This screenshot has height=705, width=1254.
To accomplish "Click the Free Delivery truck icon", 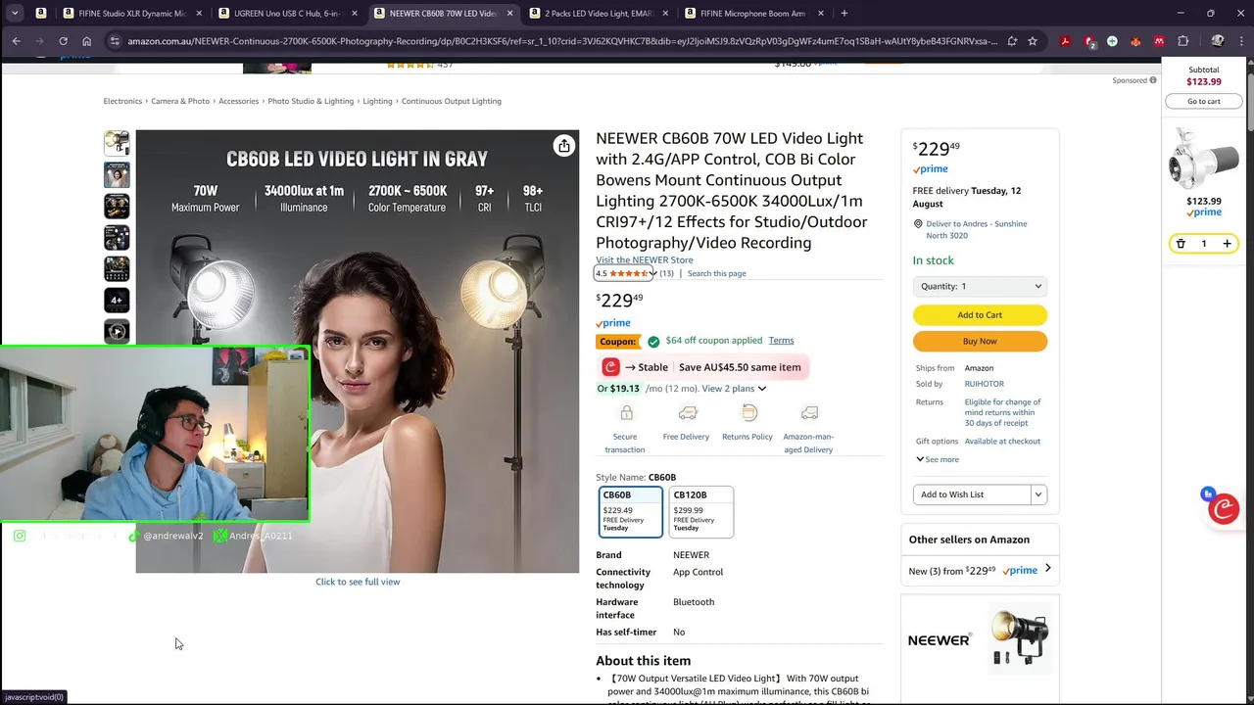I will coord(688,413).
